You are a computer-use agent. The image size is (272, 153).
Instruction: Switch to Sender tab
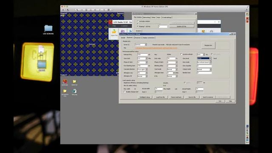point(123,38)
